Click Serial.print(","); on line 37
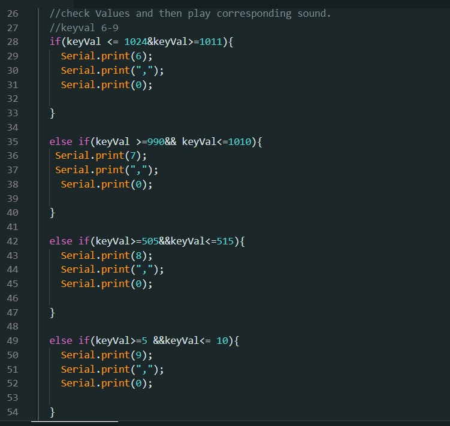The width and height of the screenshot is (450, 426). point(107,170)
